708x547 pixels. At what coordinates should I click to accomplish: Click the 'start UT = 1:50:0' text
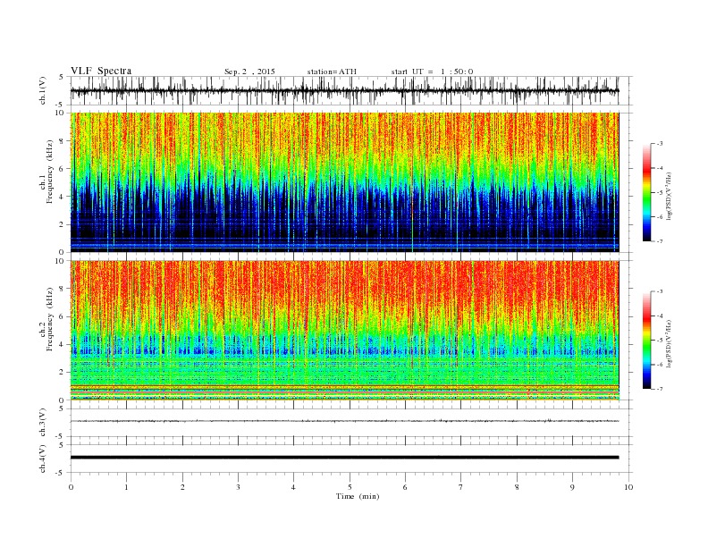[x=432, y=72]
